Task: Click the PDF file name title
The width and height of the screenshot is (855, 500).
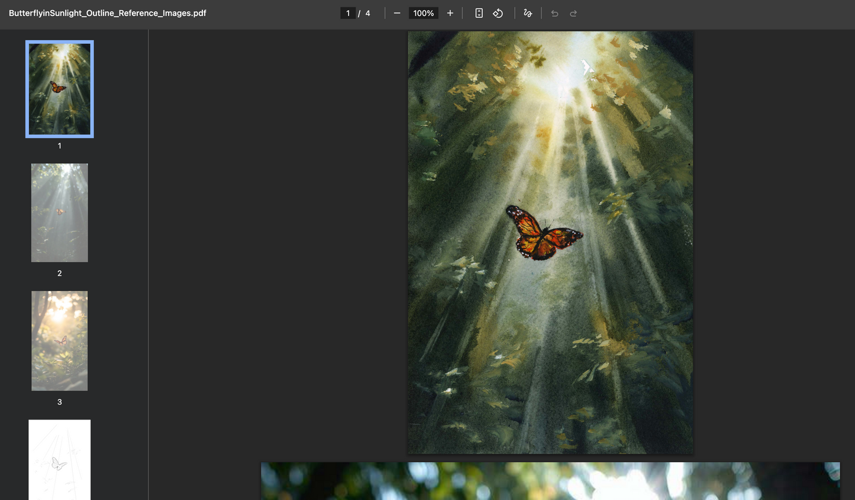Action: pyautogui.click(x=108, y=13)
